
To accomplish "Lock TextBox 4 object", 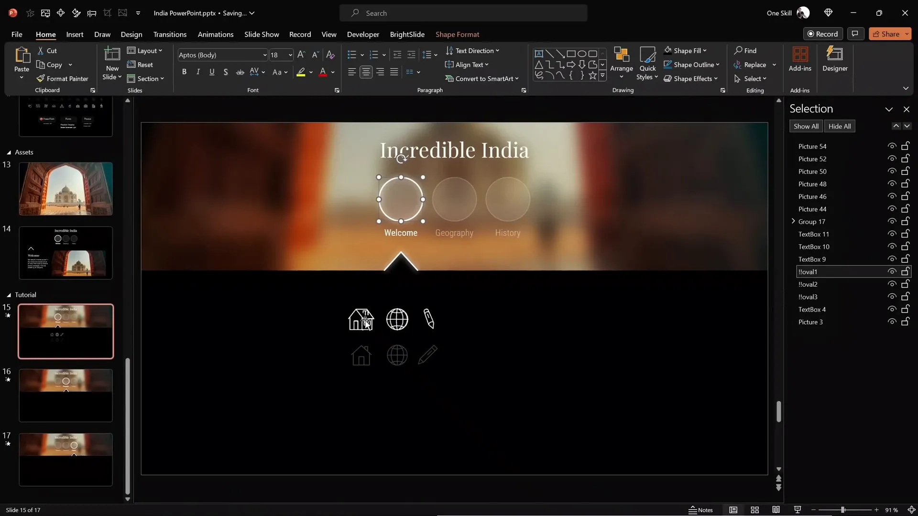I will click(905, 309).
